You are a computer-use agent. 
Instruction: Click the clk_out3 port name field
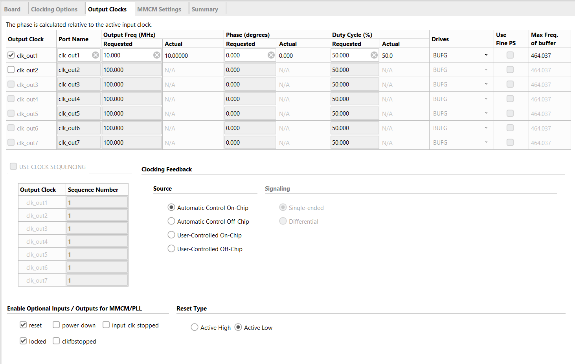[x=79, y=84]
